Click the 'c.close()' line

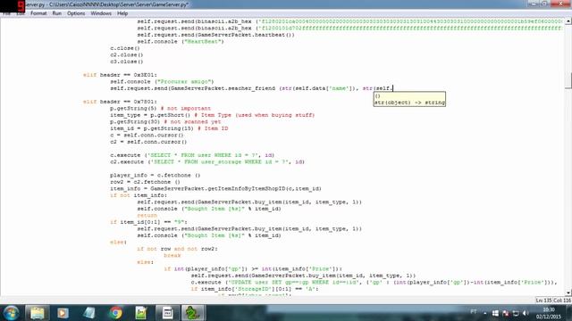tap(125, 48)
